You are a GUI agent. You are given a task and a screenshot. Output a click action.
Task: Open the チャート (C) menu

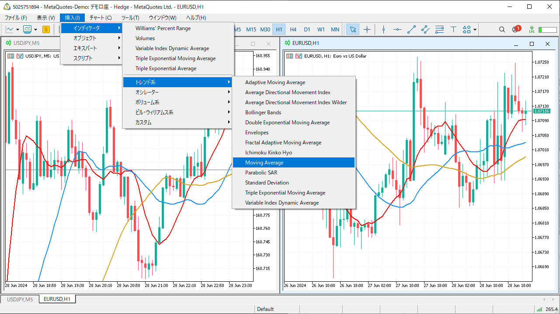101,18
